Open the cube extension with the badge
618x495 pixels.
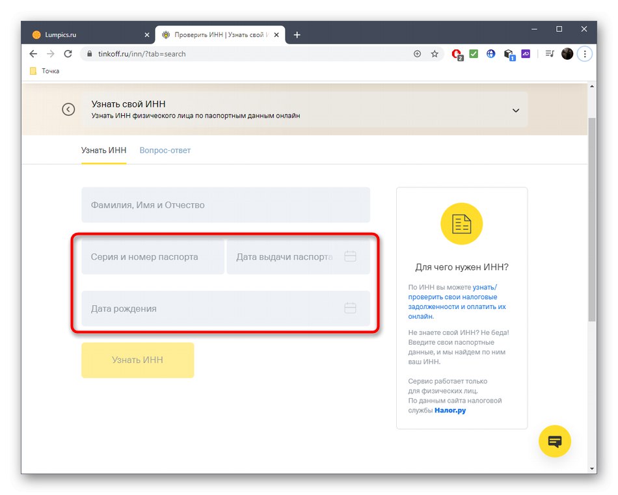pos(509,55)
